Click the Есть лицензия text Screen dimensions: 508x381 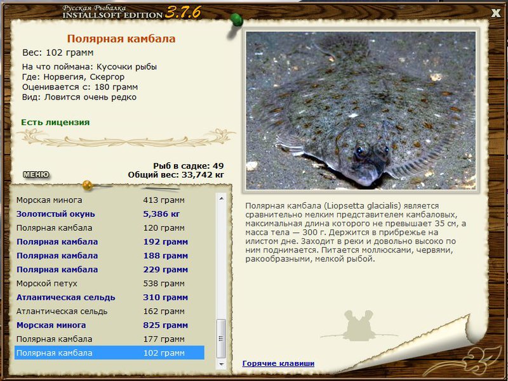click(55, 122)
